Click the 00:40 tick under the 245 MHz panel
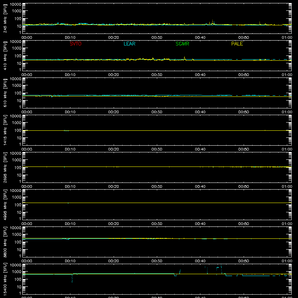The width and height of the screenshot is (298, 298). click(x=200, y=38)
